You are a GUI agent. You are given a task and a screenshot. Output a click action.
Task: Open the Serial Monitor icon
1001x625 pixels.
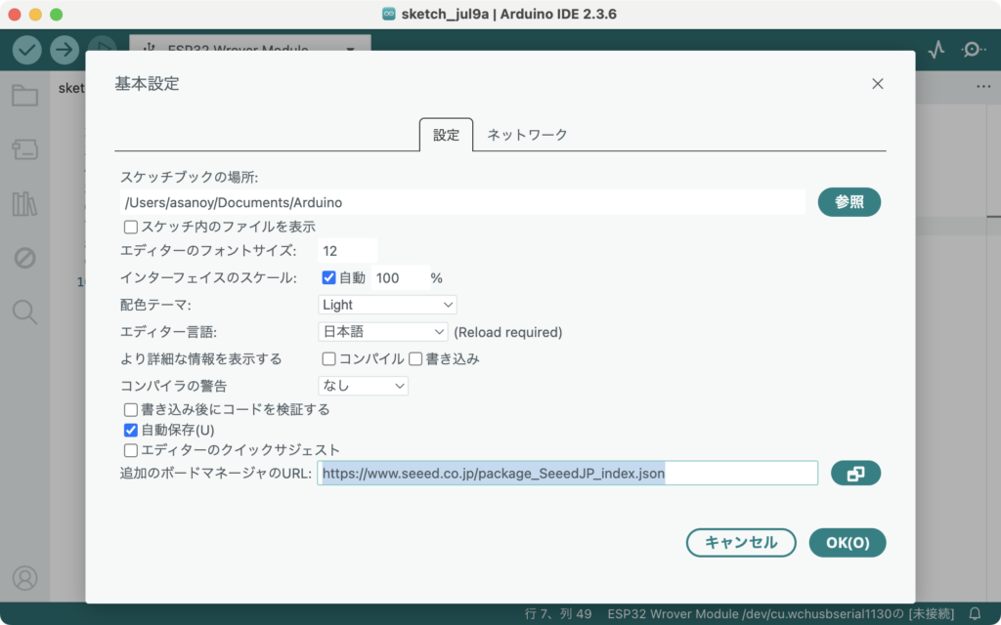pos(973,50)
